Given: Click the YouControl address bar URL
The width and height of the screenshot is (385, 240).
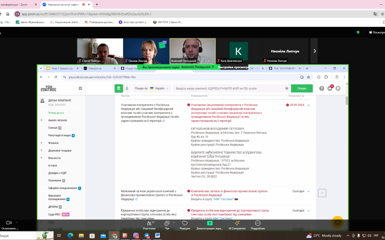Looking at the screenshot, I should [102, 77].
